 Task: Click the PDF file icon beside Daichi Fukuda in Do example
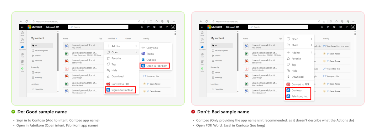66,69
